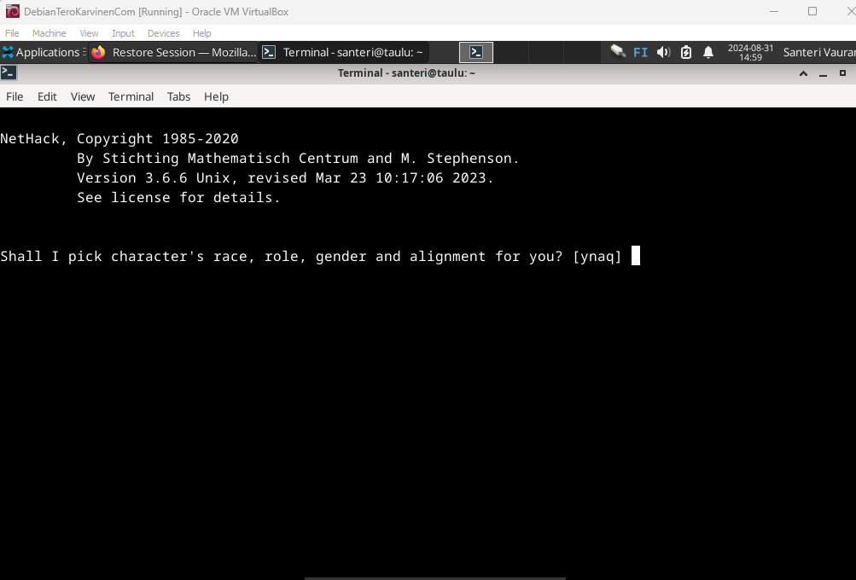
Task: Open the battery power manager icon
Action: pyautogui.click(x=686, y=52)
